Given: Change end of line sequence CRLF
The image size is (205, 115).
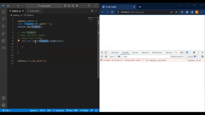Looking at the screenshot, I should (x=49, y=111).
